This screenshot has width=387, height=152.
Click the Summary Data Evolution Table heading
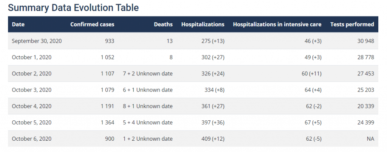point(73,8)
